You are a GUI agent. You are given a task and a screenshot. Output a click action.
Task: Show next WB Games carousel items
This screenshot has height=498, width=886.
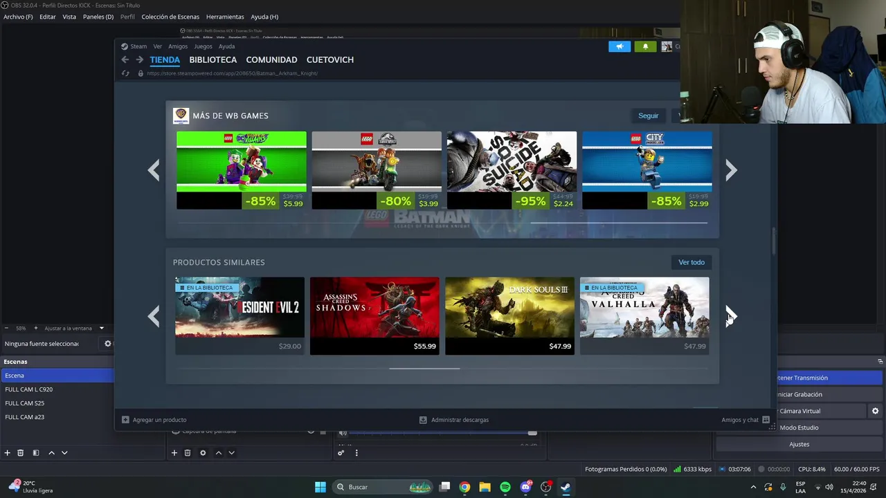(731, 170)
